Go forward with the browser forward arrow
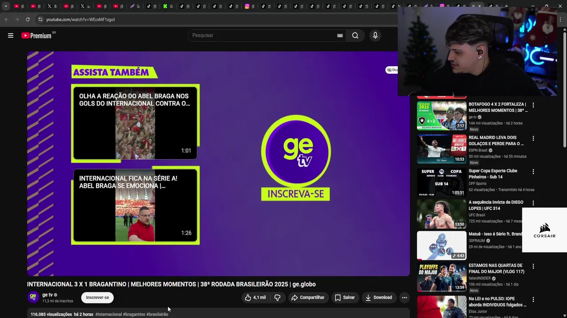Screen dimensions: 567x318 tap(17, 19)
